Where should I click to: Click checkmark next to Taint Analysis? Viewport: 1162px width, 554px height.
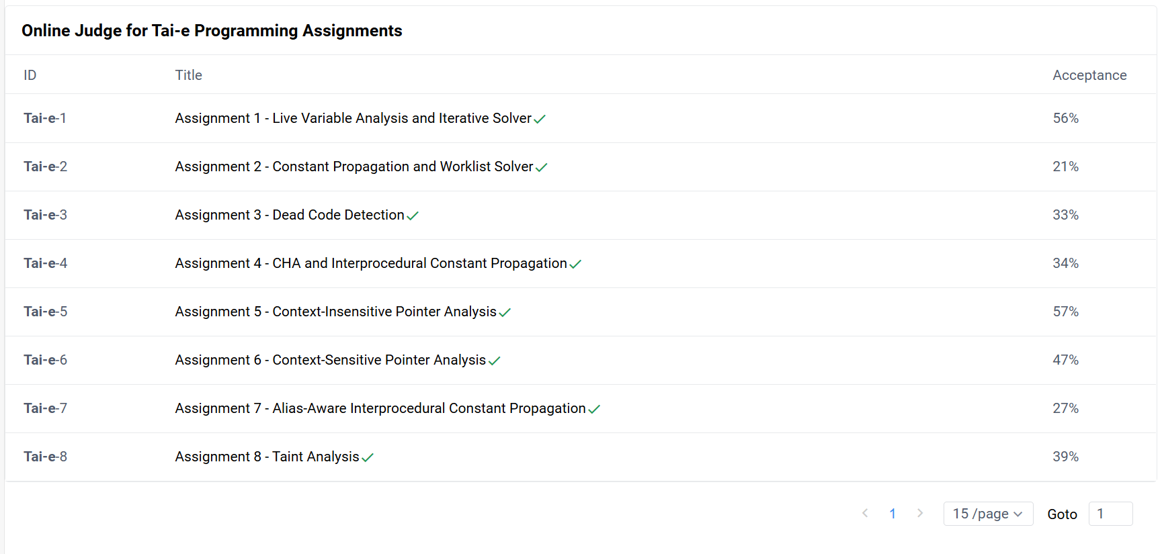click(x=368, y=457)
